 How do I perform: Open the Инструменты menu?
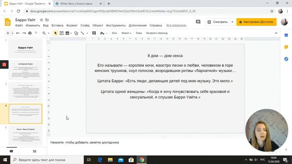tap(115, 26)
